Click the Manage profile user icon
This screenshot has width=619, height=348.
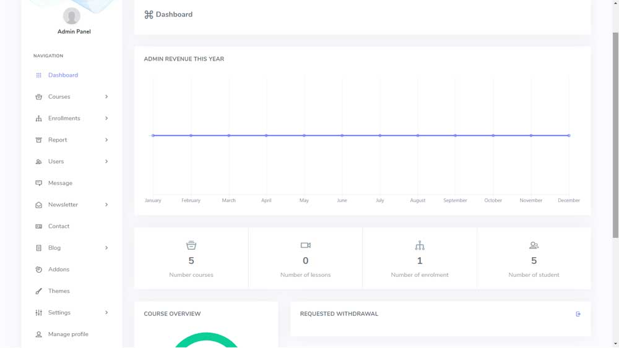[38, 334]
